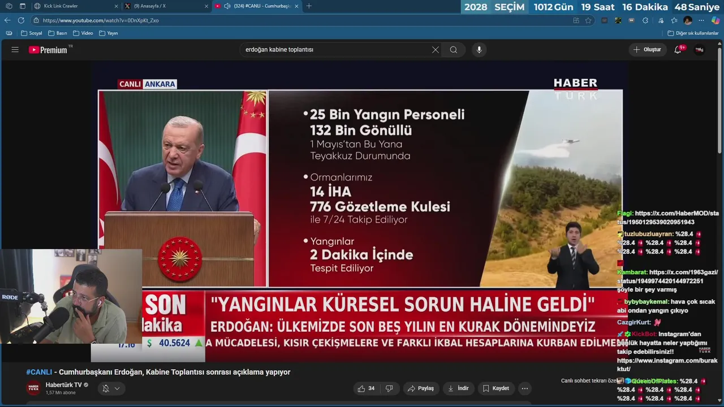
Task: Clear the YouTube search box text
Action: [436, 50]
